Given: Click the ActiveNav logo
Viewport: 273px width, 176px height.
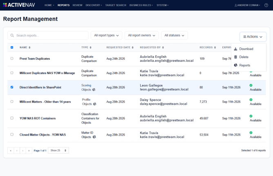Looking at the screenshot, I should (19, 5).
